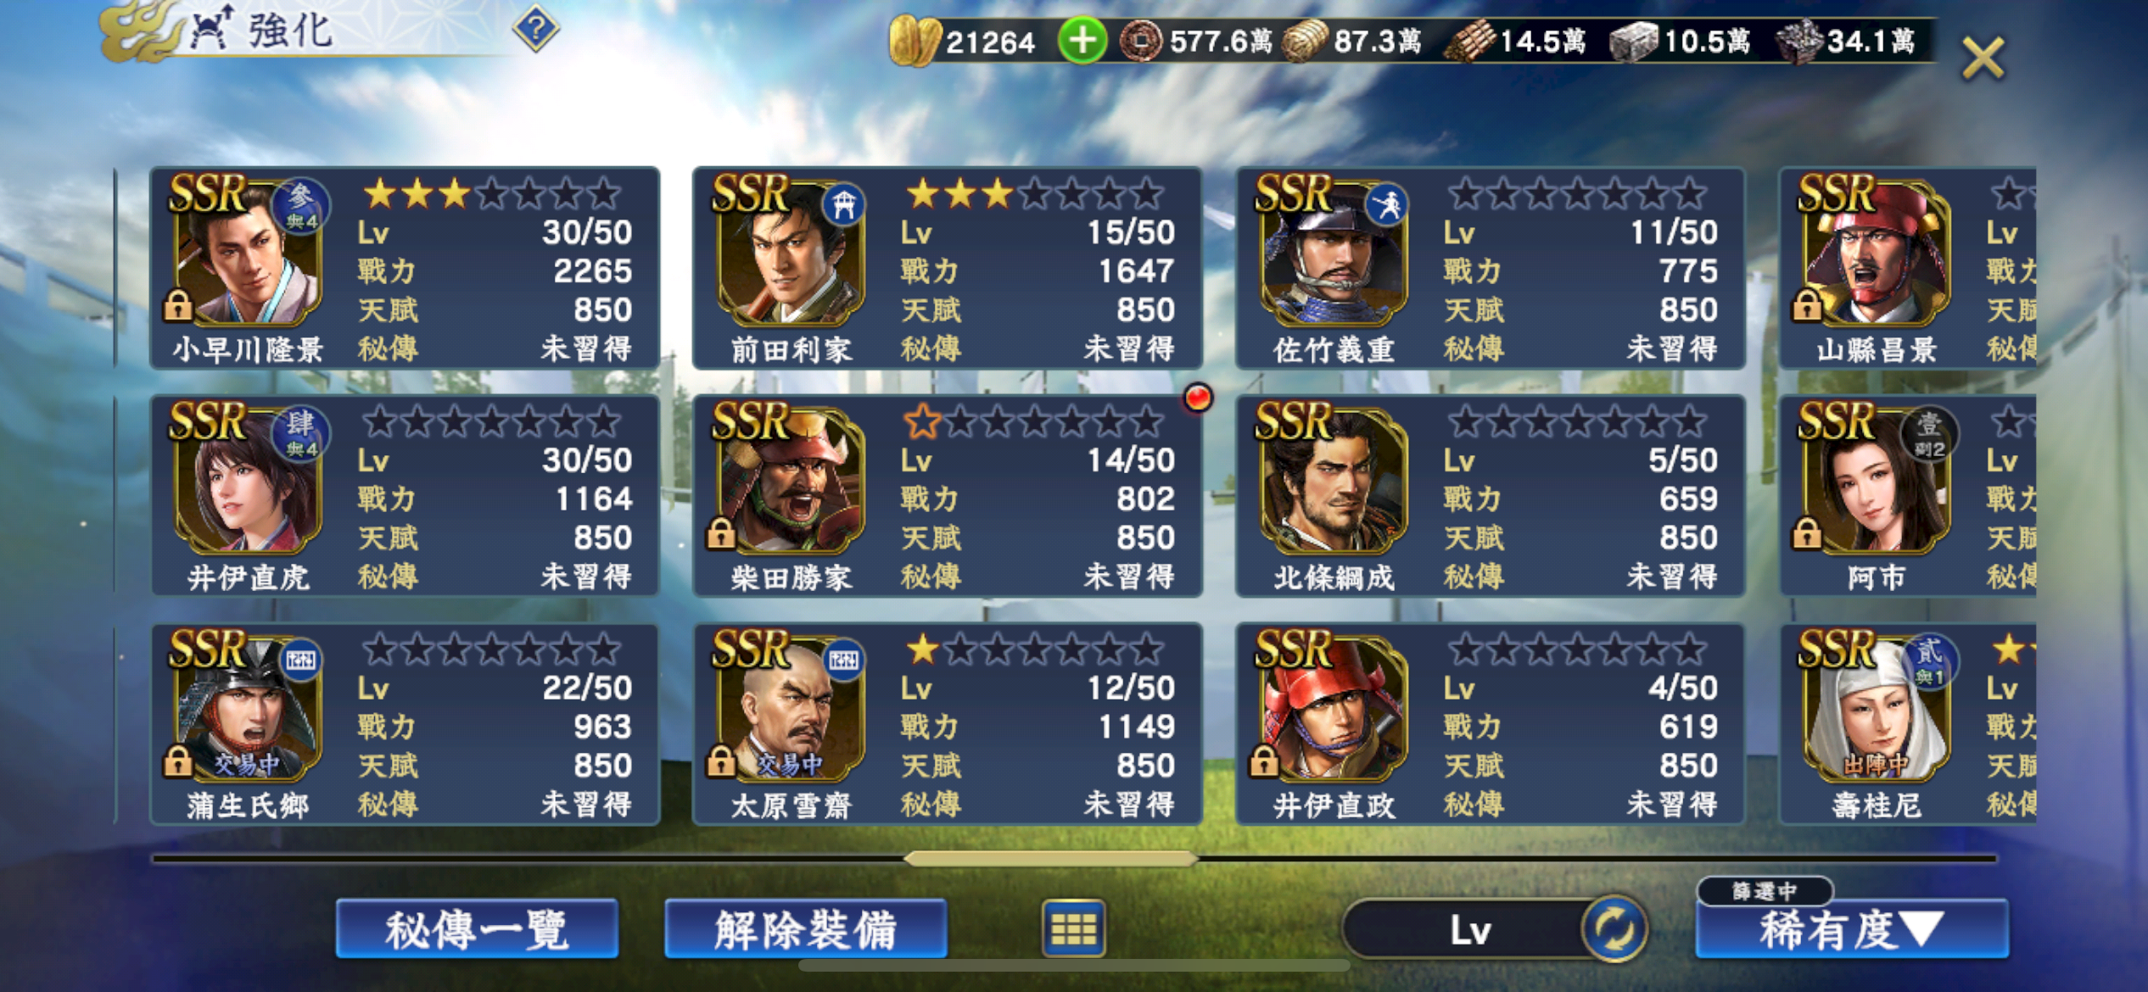Open the blue question mark help icon
Image resolution: width=2148 pixels, height=992 pixels.
point(536,30)
